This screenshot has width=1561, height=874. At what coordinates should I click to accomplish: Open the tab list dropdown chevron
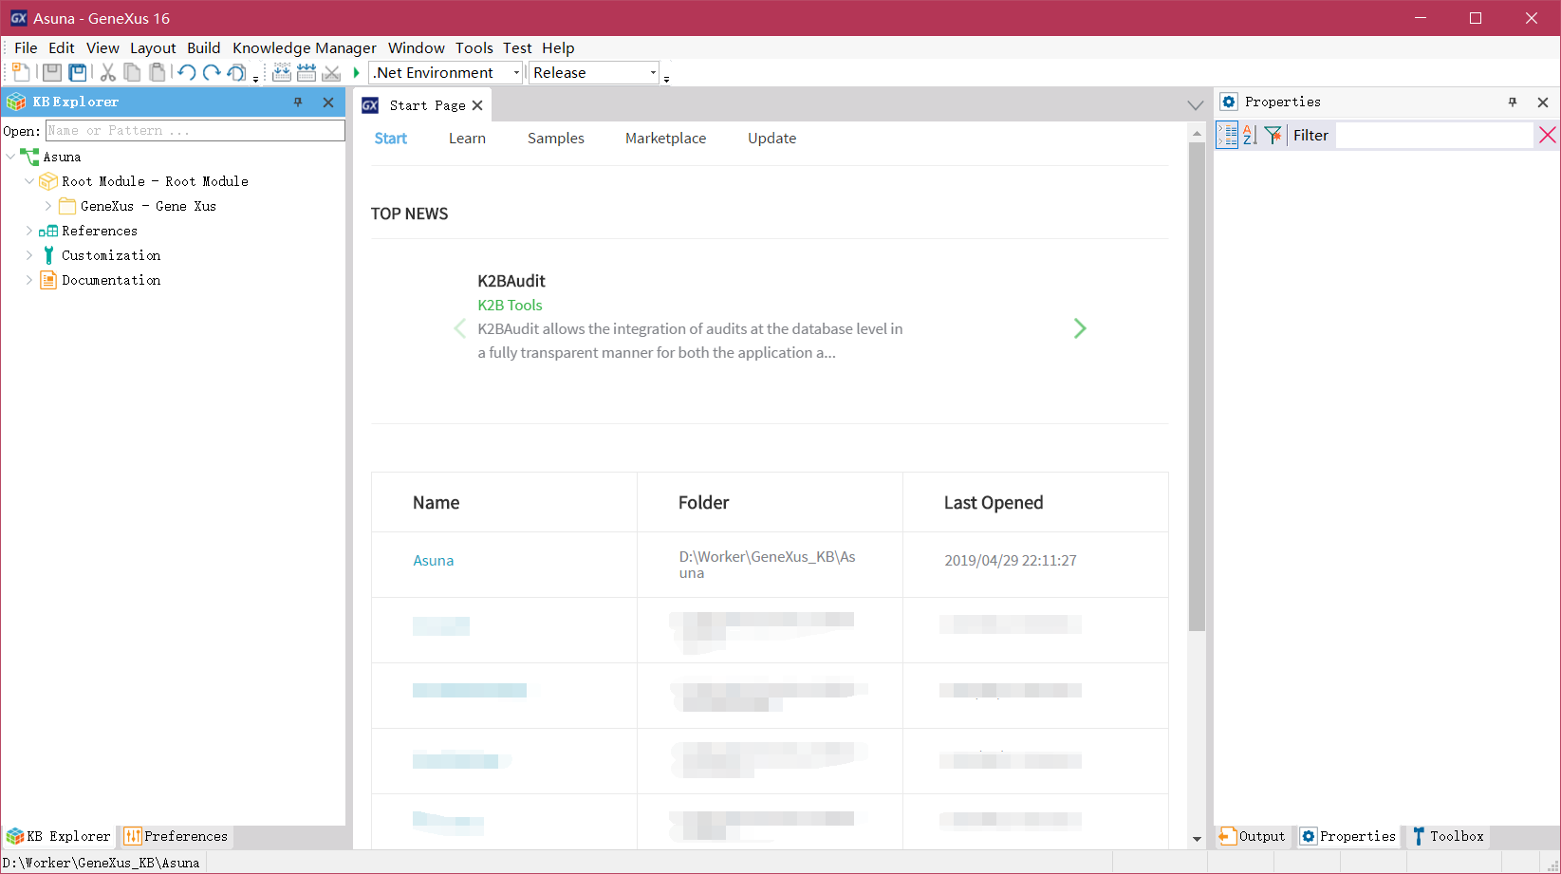pos(1196,105)
